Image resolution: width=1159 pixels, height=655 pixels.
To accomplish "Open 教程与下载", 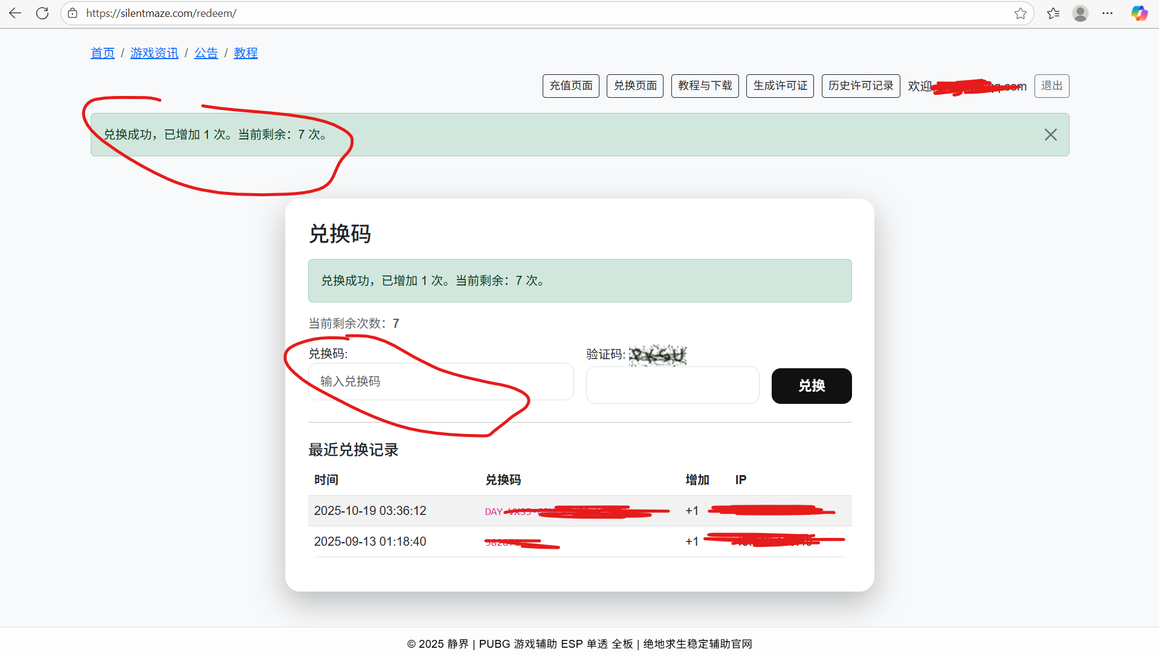I will point(705,86).
